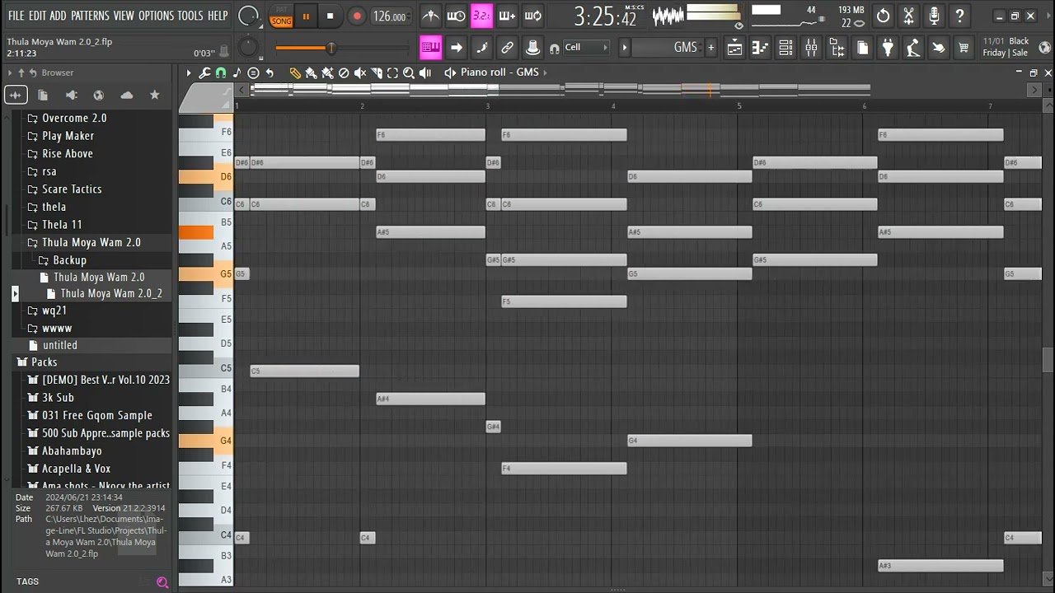Screen dimensions: 1055x593
Task: Pause playback with the pause button
Action: coord(306,16)
